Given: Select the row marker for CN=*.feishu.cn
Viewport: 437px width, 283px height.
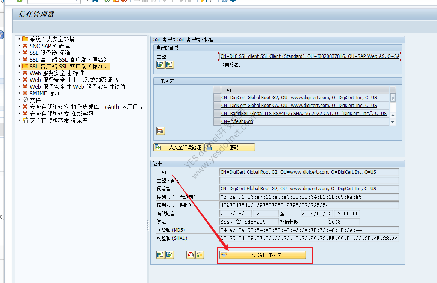Looking at the screenshot, I should [x=217, y=121].
